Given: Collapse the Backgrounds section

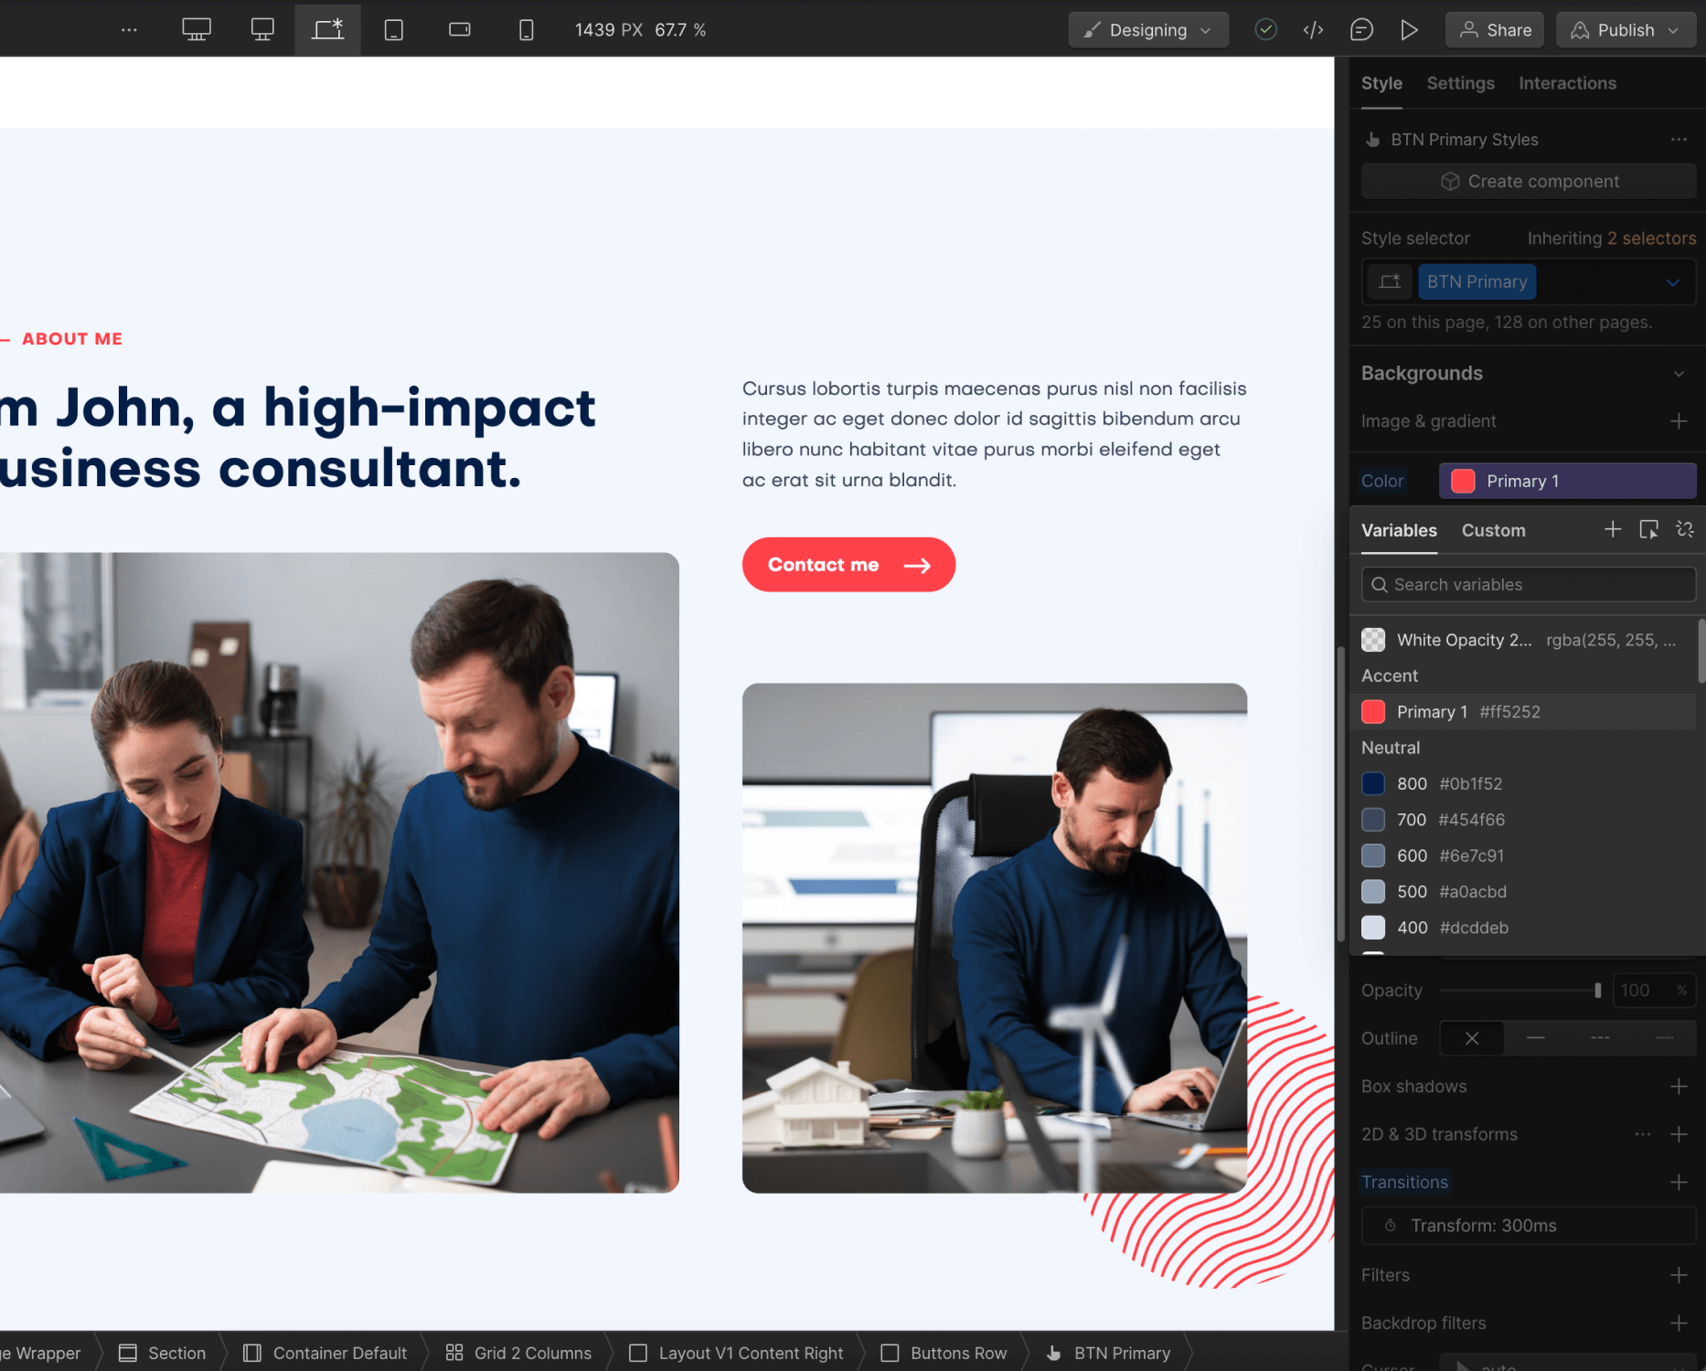Looking at the screenshot, I should pyautogui.click(x=1679, y=373).
